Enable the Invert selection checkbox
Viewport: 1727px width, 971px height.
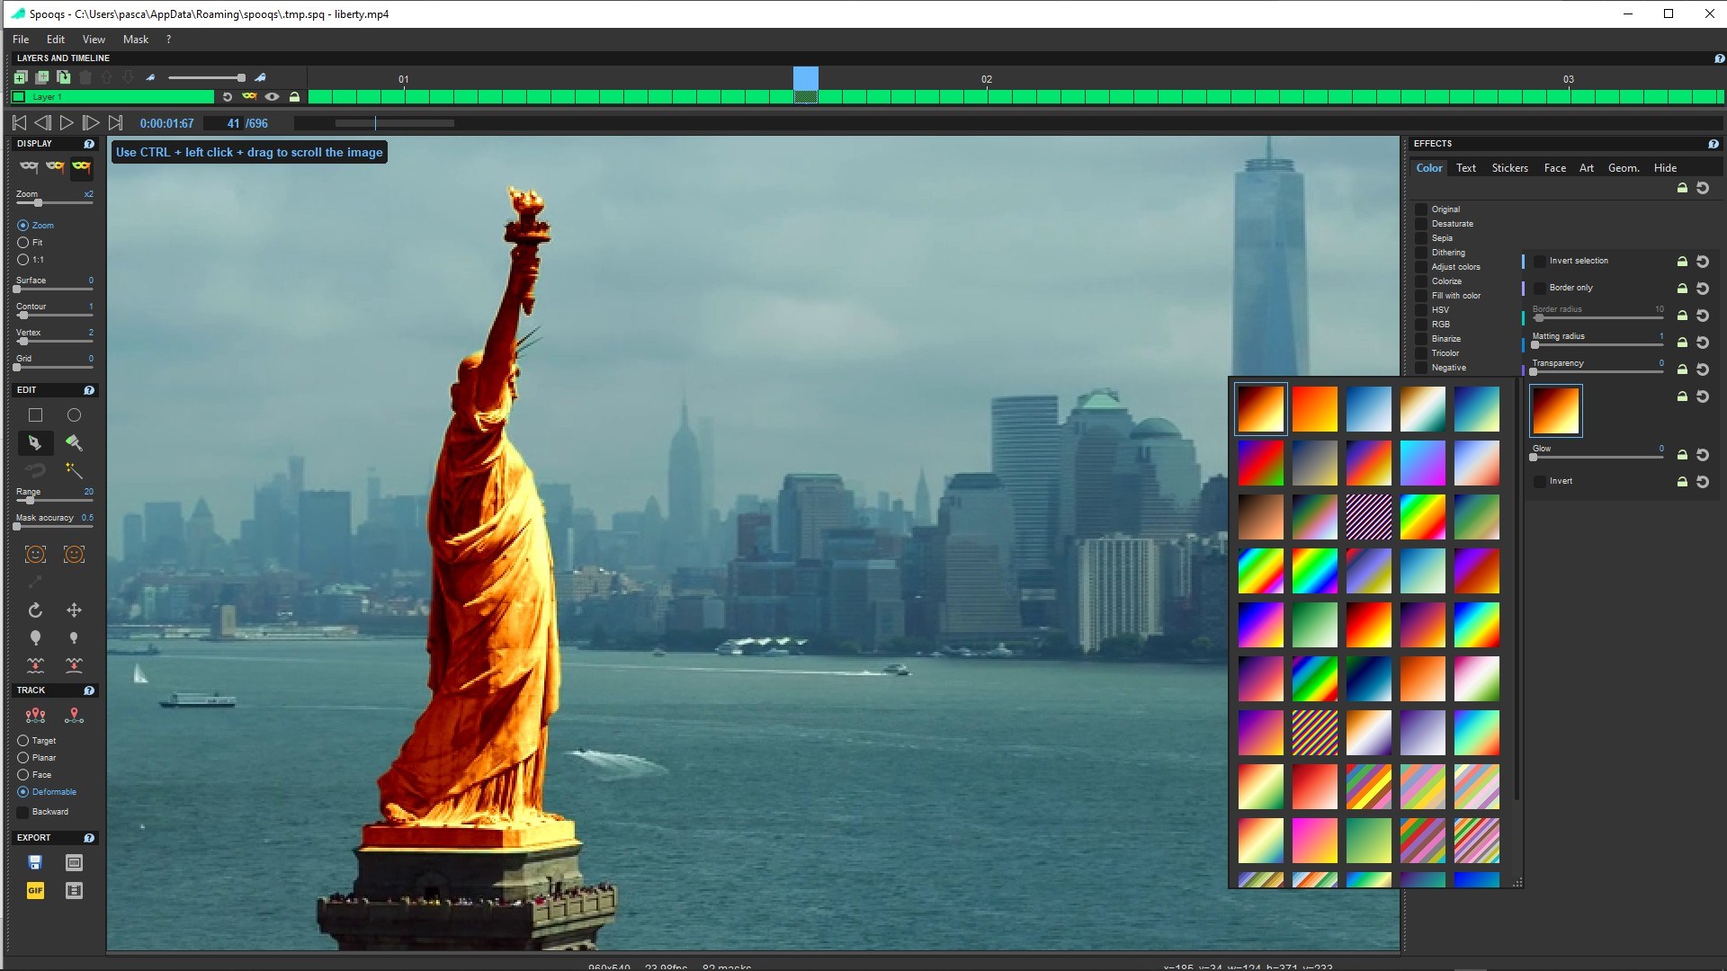(x=1540, y=261)
